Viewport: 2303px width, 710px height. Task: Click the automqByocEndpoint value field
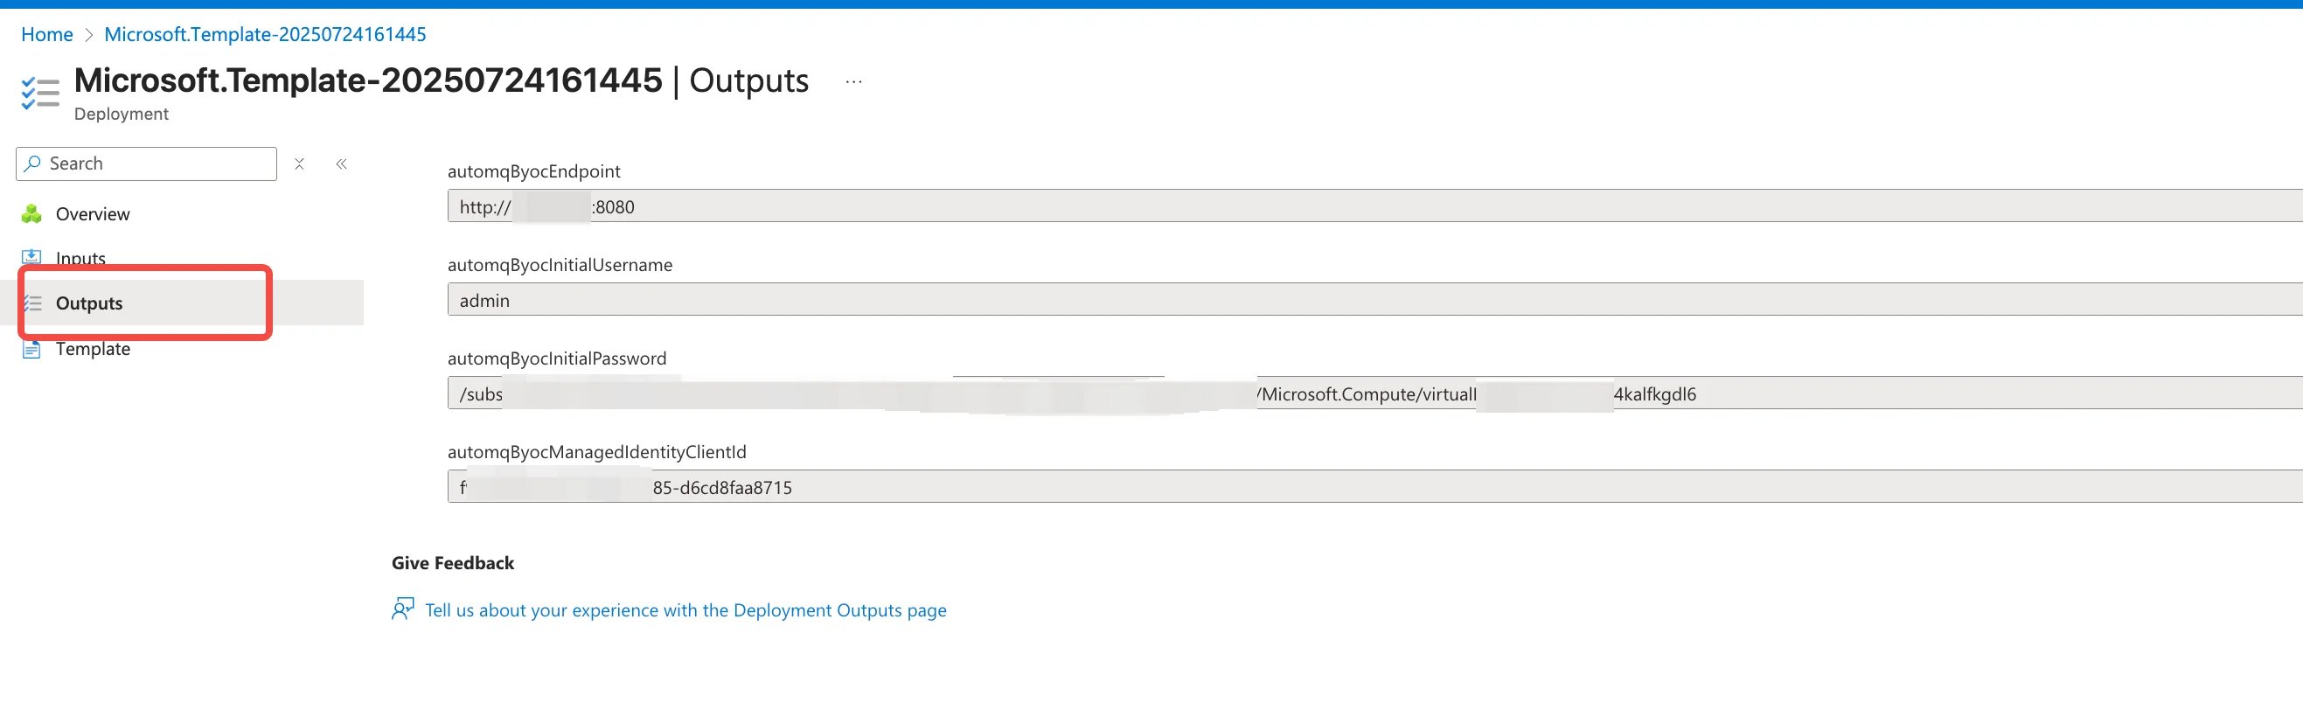1375,205
